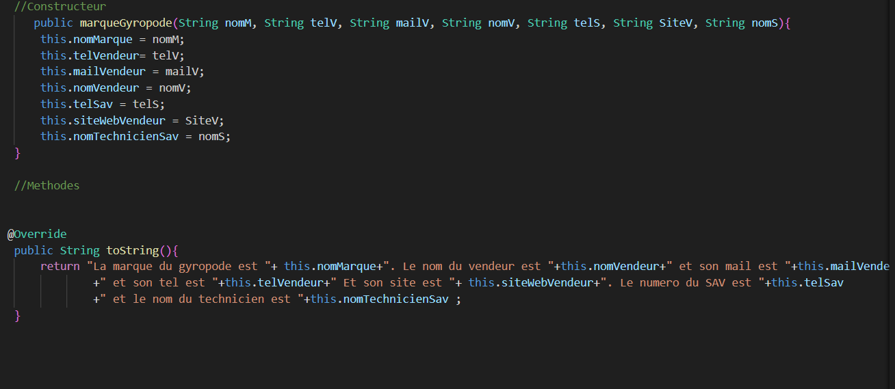Click the @Override annotation
Viewport: 895px width, 389px height.
click(x=37, y=234)
